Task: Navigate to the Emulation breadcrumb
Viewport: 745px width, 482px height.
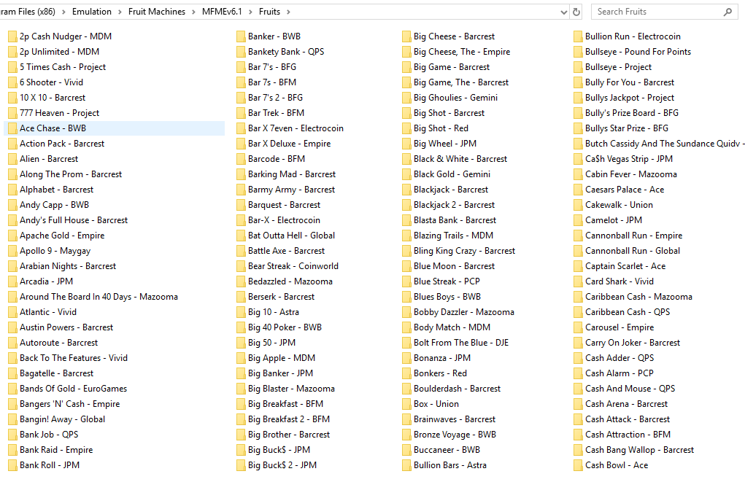Action: click(92, 12)
